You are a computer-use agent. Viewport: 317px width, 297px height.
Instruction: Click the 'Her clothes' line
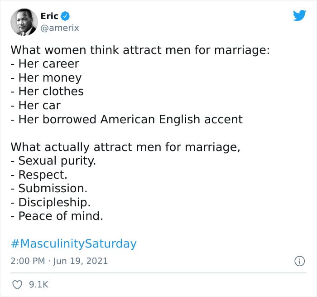pos(47,92)
